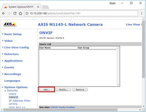Click the User Name column header

pos(45,48)
